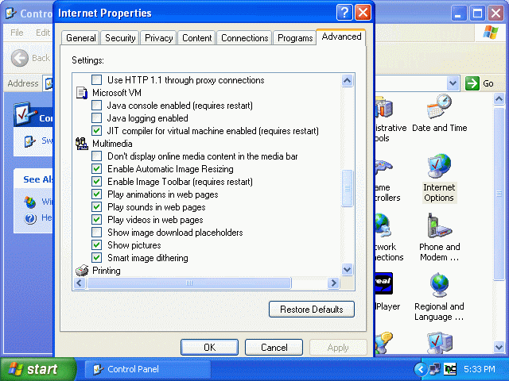Switch to the Content tab
Image resolution: width=509 pixels, height=381 pixels.
196,38
